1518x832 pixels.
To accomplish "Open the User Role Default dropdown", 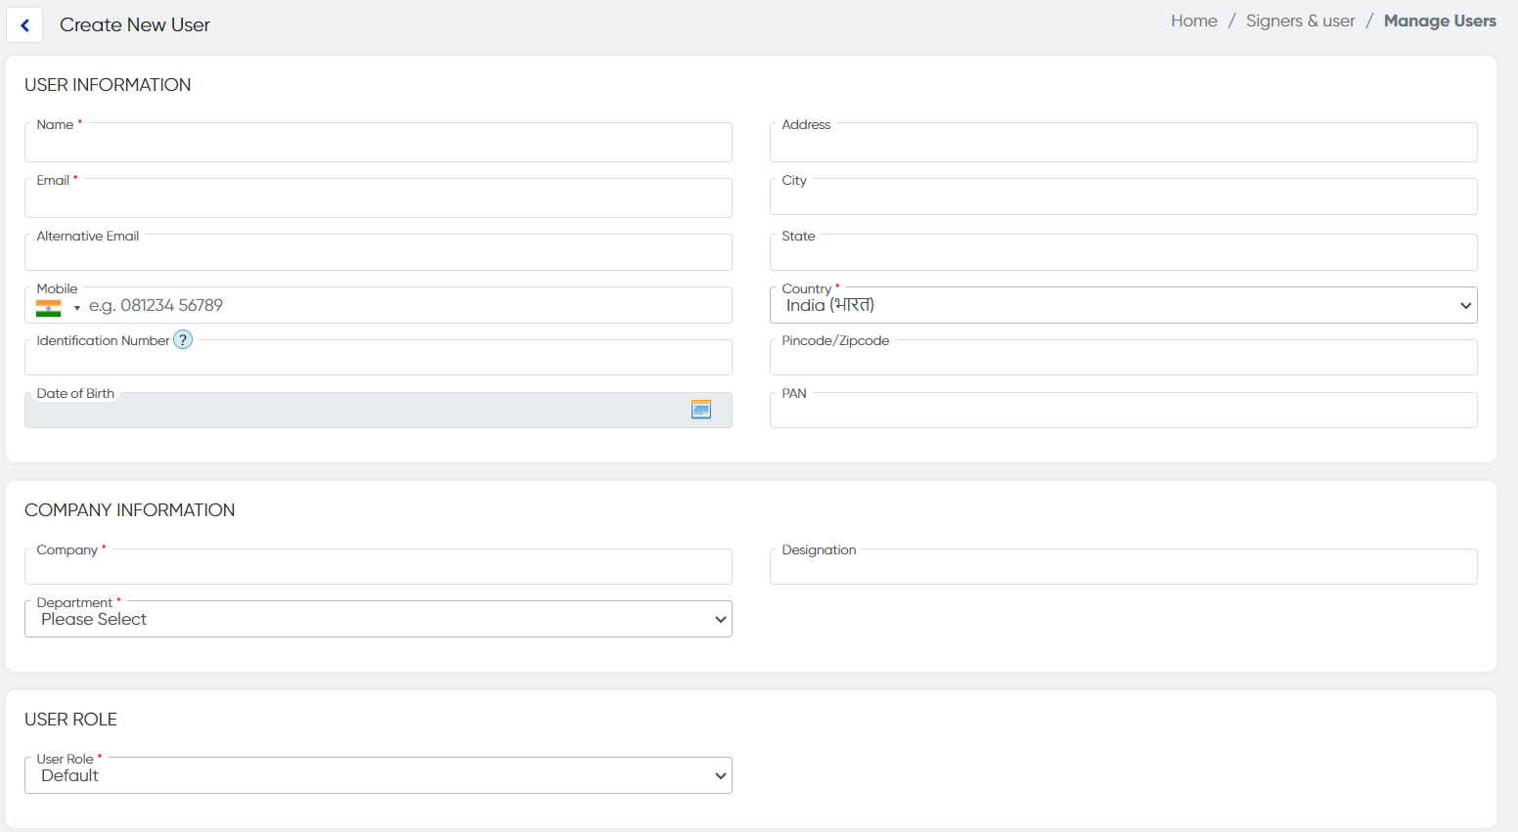I will 379,775.
